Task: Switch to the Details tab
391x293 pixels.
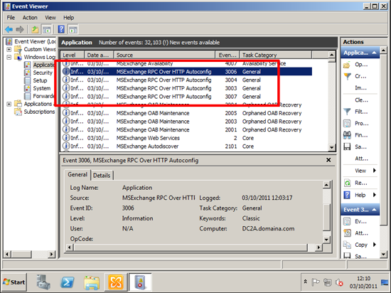Action: pos(102,175)
